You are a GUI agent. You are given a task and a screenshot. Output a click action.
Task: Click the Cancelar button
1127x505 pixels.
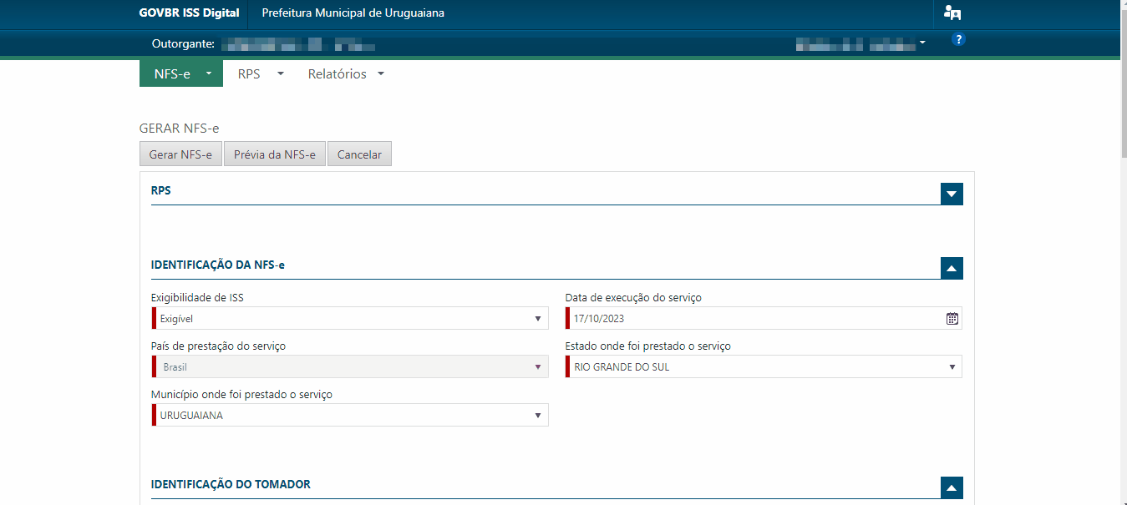[x=359, y=154]
